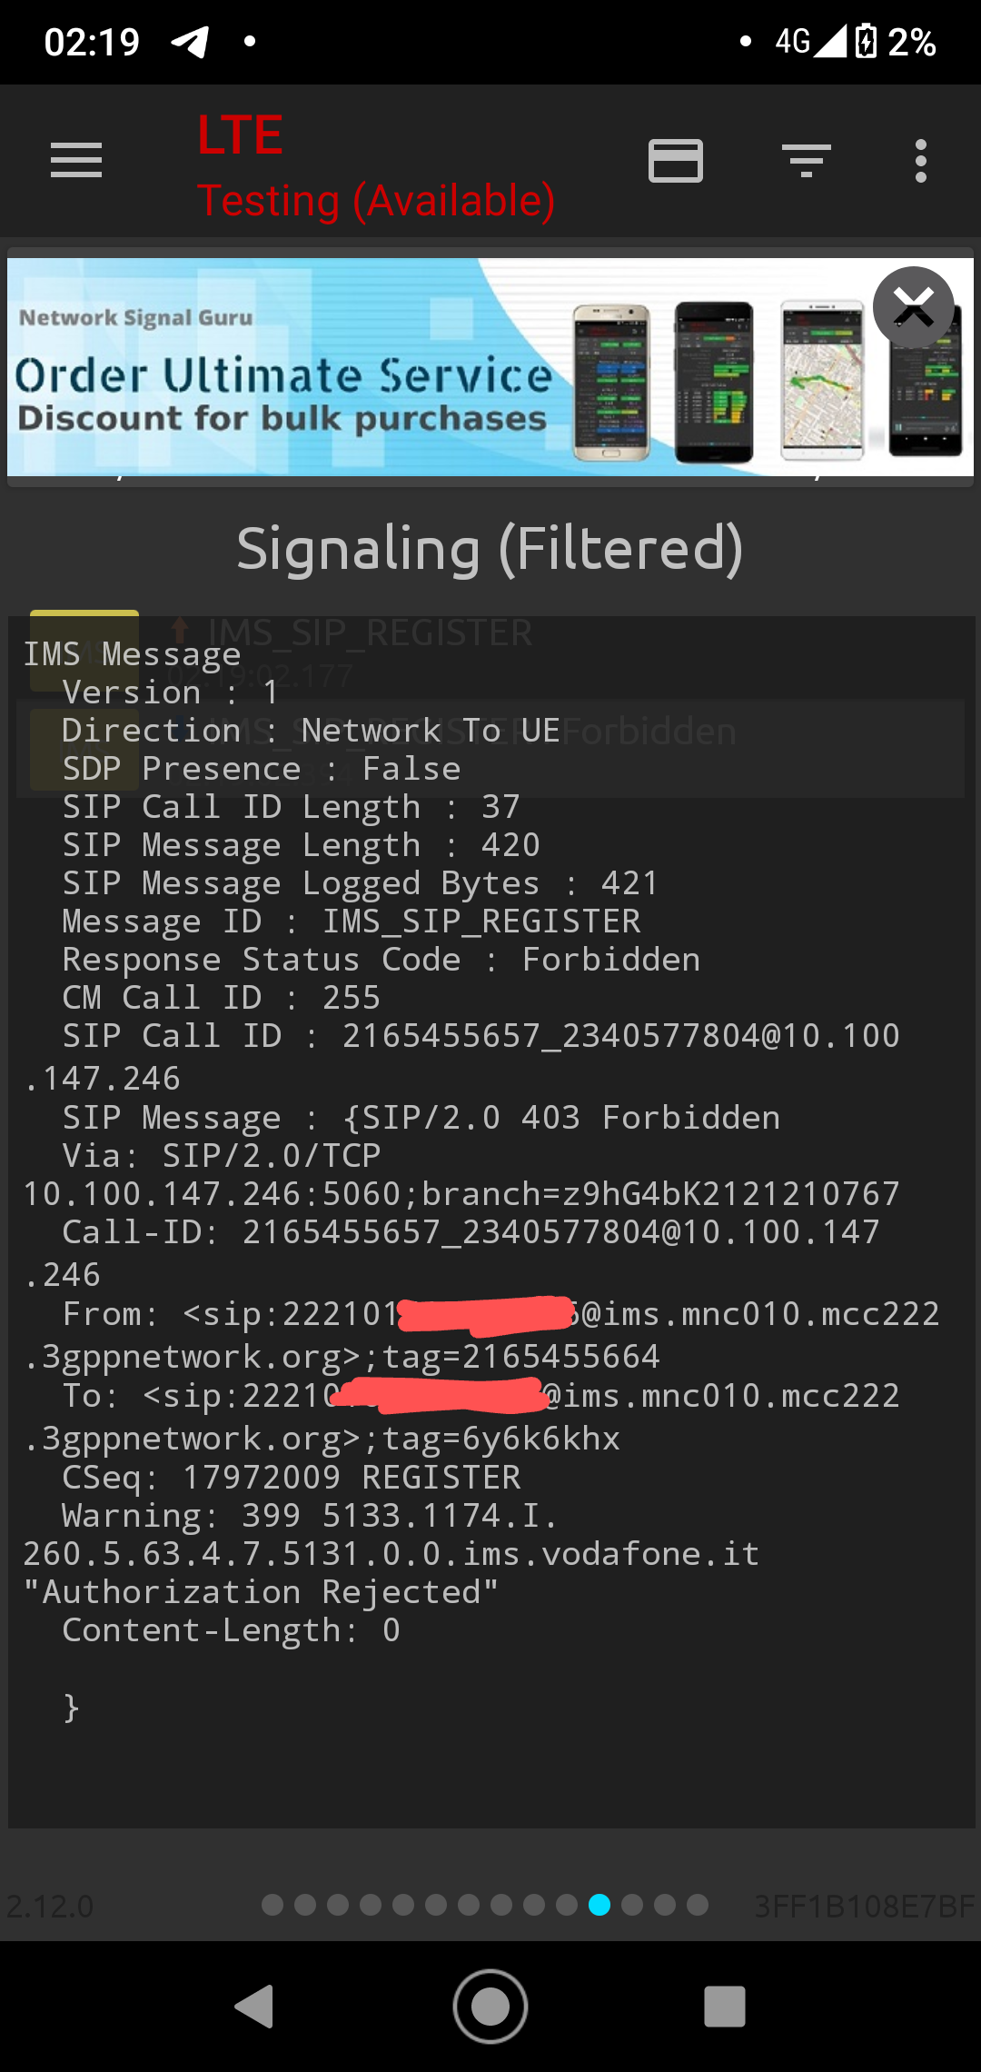The height and width of the screenshot is (2072, 981).
Task: Open the three-dot overflow menu
Action: click(920, 161)
